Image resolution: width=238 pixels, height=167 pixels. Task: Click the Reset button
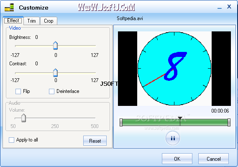[95, 141]
